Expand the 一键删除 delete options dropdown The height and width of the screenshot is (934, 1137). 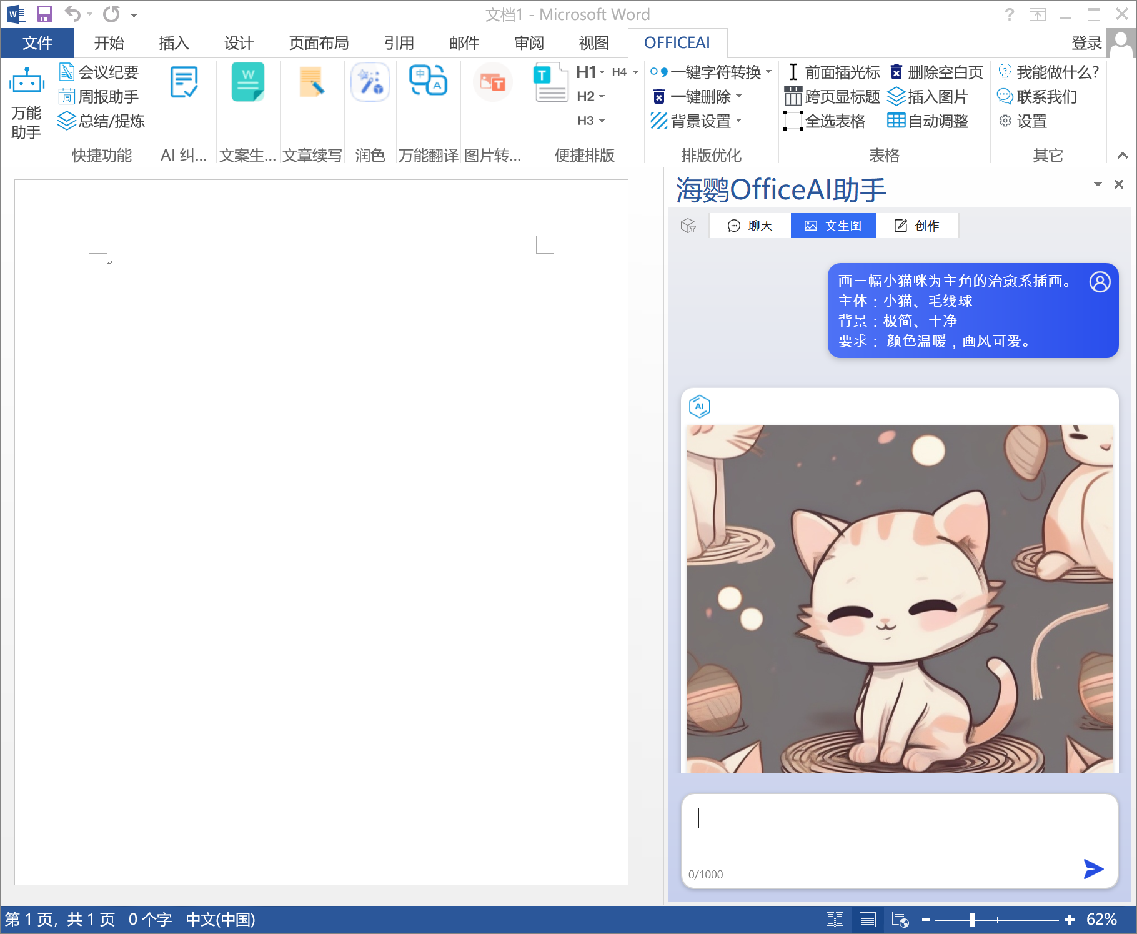[740, 96]
